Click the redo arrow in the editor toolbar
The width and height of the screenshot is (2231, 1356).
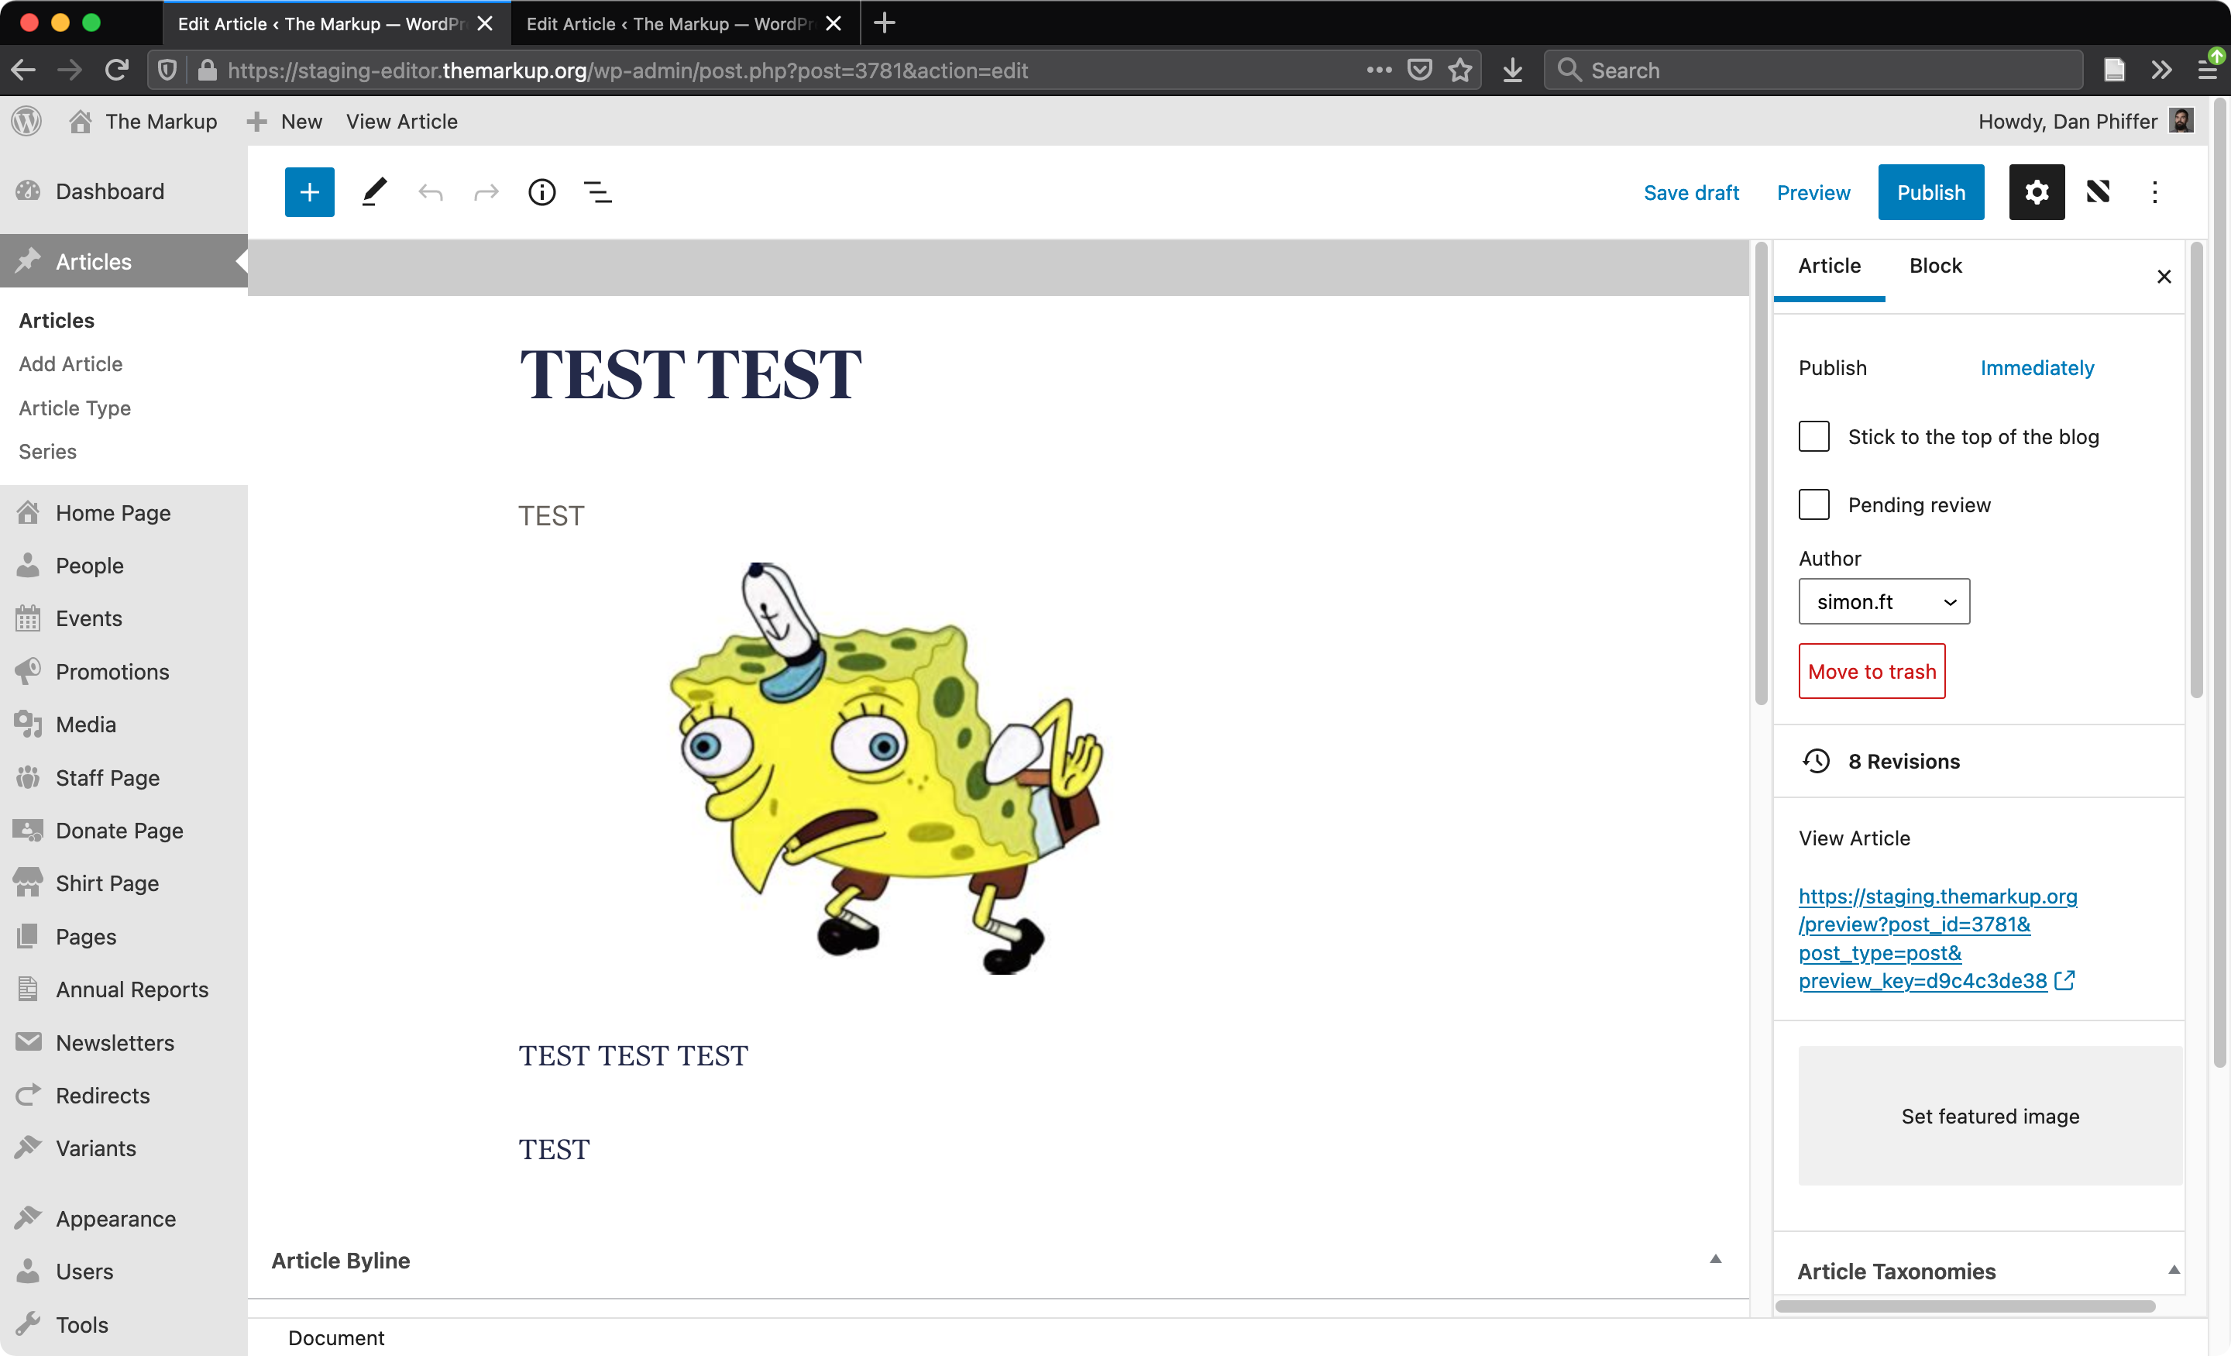coord(486,192)
